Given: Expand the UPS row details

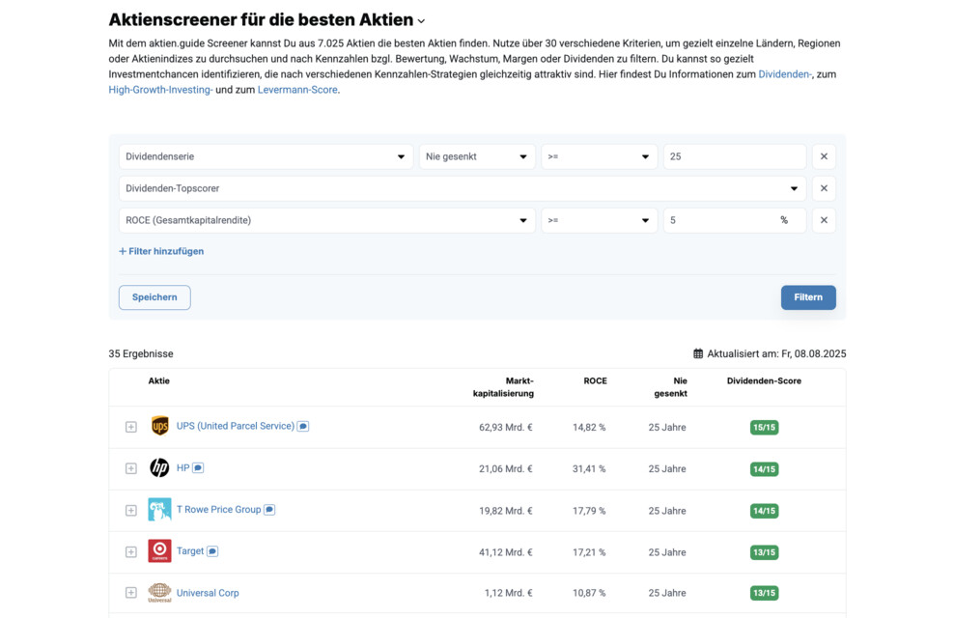Looking at the screenshot, I should tap(131, 427).
